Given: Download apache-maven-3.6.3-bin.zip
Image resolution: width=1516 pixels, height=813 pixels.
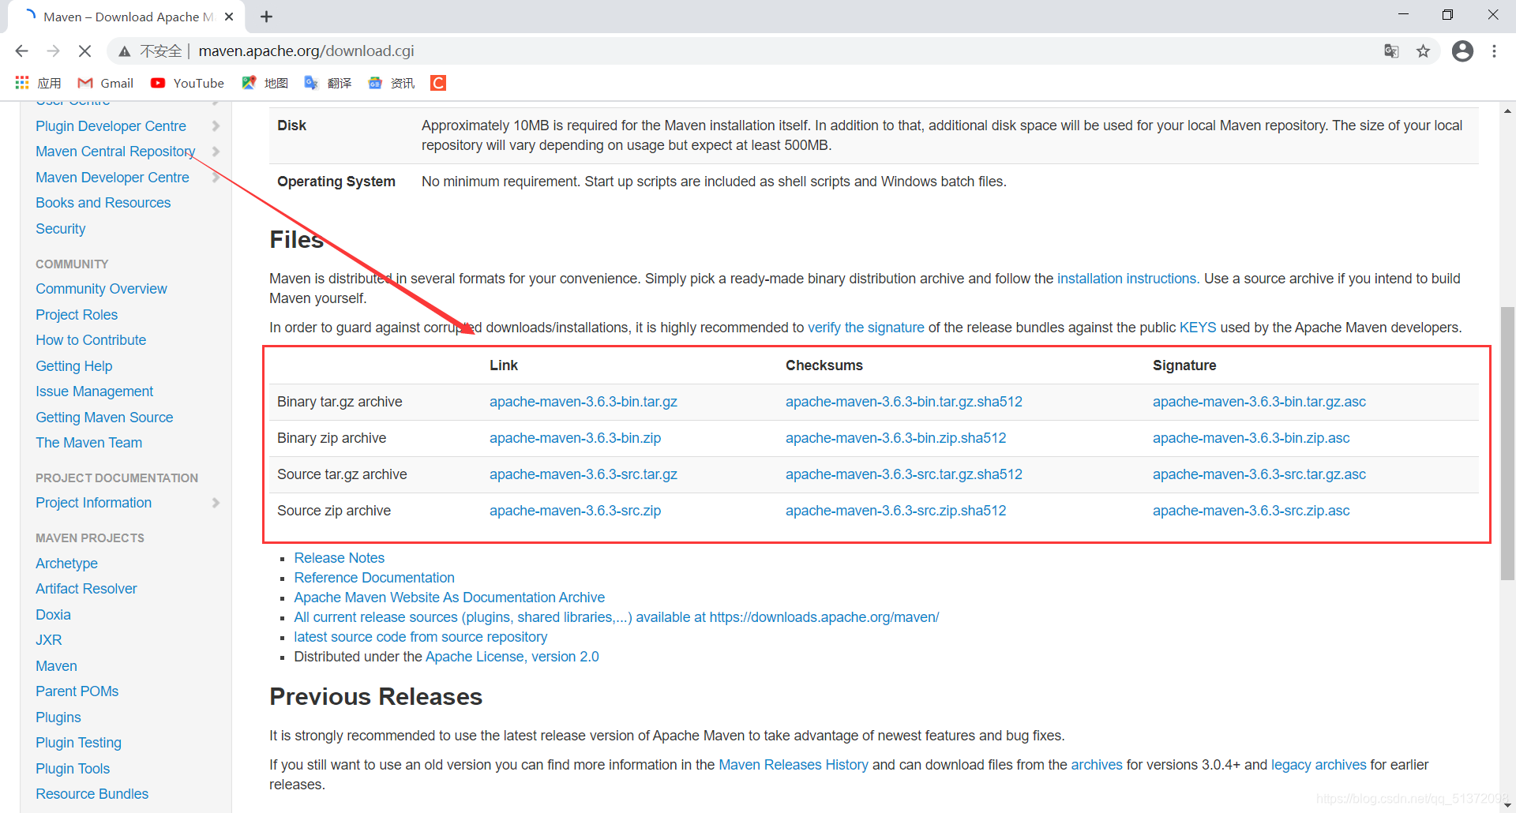Looking at the screenshot, I should (x=575, y=438).
